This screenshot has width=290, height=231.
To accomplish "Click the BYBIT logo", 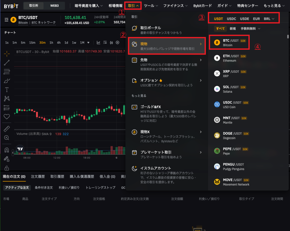I will [x=11, y=6].
